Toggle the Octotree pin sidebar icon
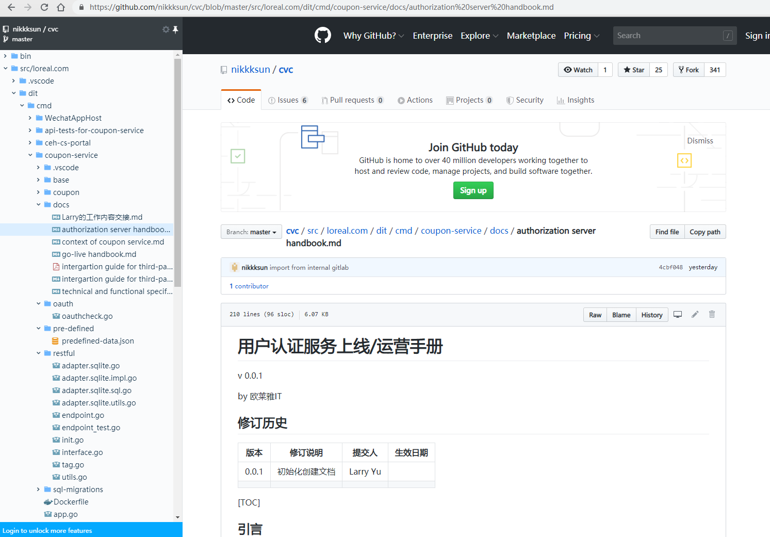770x537 pixels. pyautogui.click(x=175, y=29)
